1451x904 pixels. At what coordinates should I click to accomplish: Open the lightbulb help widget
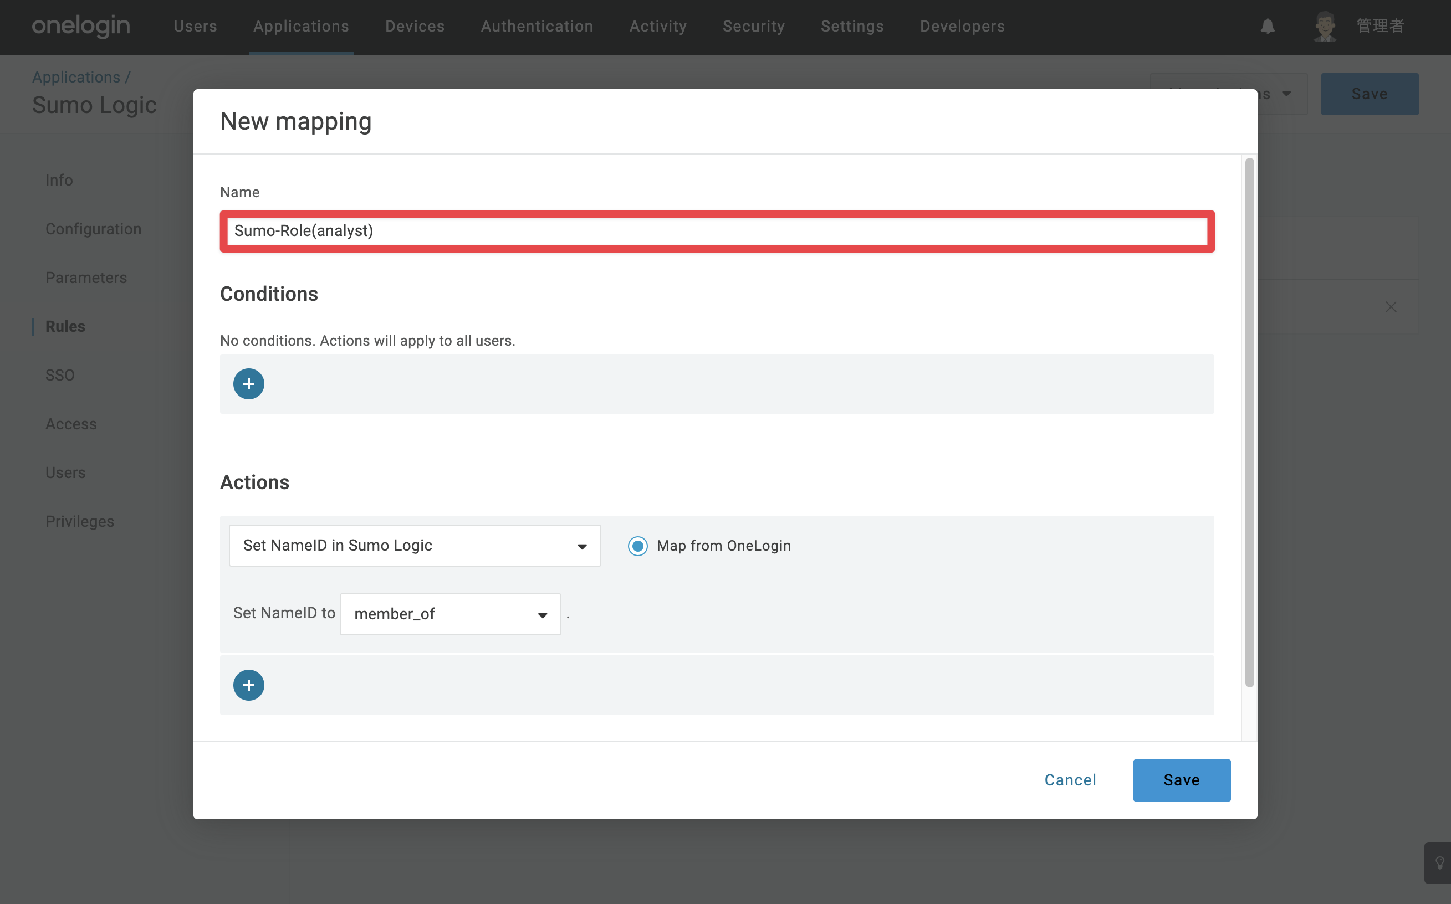1439,863
